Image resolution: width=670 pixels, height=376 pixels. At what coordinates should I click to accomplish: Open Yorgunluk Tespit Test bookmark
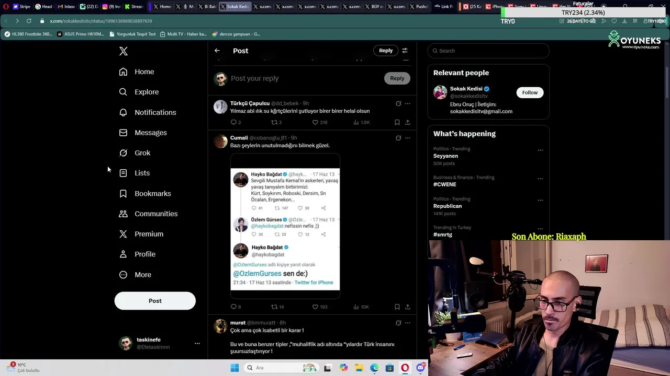click(x=132, y=34)
